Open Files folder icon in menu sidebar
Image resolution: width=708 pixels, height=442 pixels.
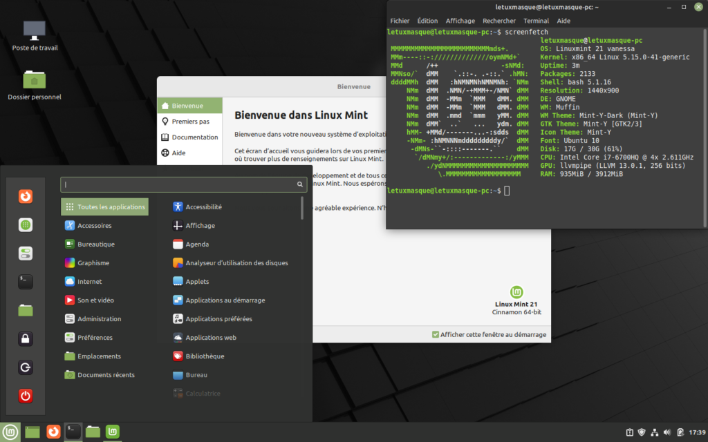click(x=26, y=310)
